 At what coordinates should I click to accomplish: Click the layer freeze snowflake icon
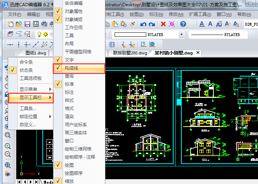[19, 34]
